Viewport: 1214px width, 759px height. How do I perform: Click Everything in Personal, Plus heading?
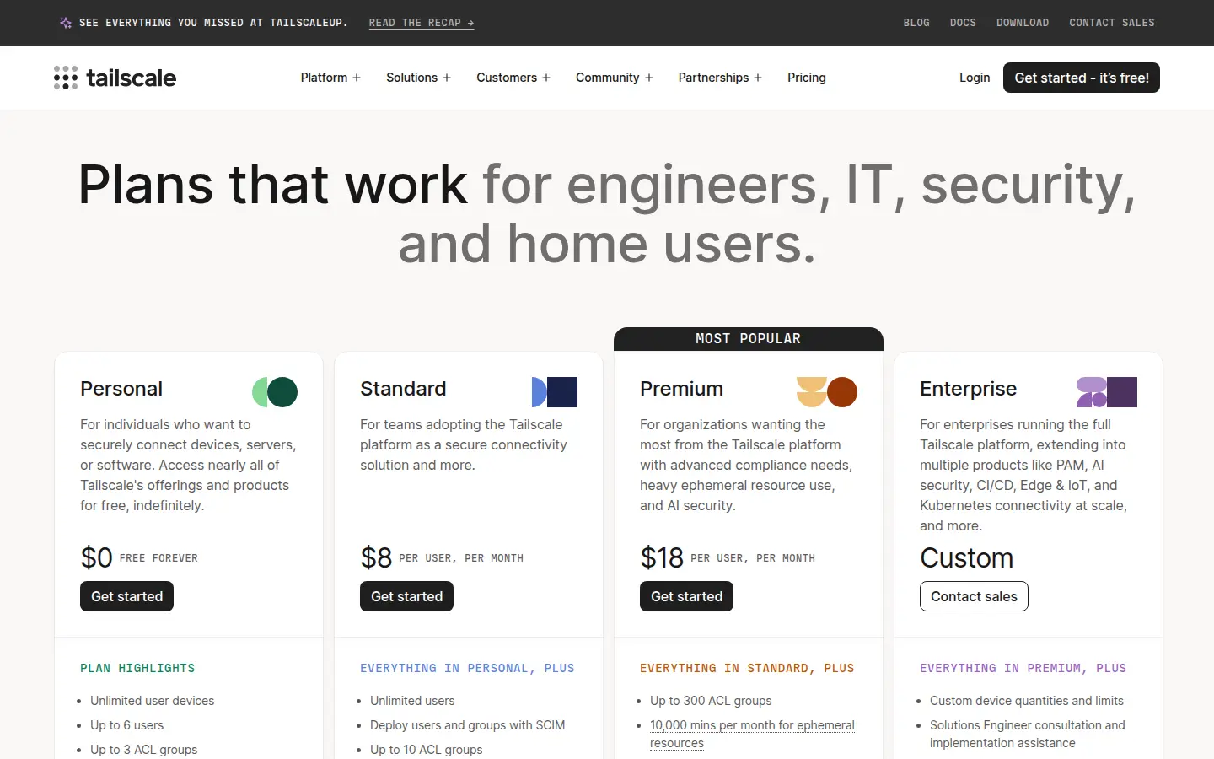pos(467,668)
